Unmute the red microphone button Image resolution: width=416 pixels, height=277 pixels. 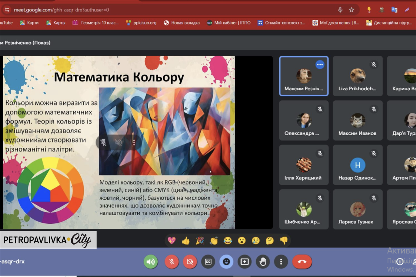(172, 262)
